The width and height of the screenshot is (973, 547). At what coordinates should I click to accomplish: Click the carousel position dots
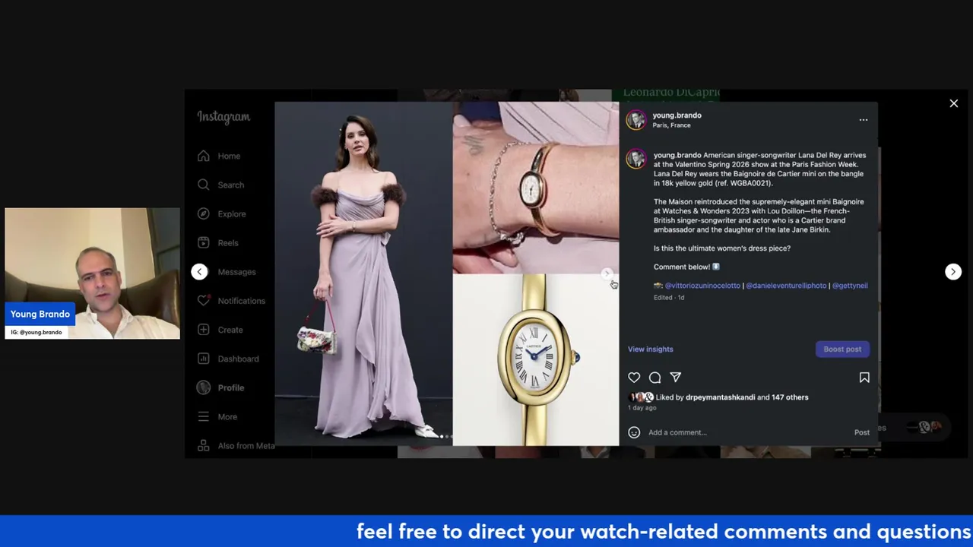[447, 436]
